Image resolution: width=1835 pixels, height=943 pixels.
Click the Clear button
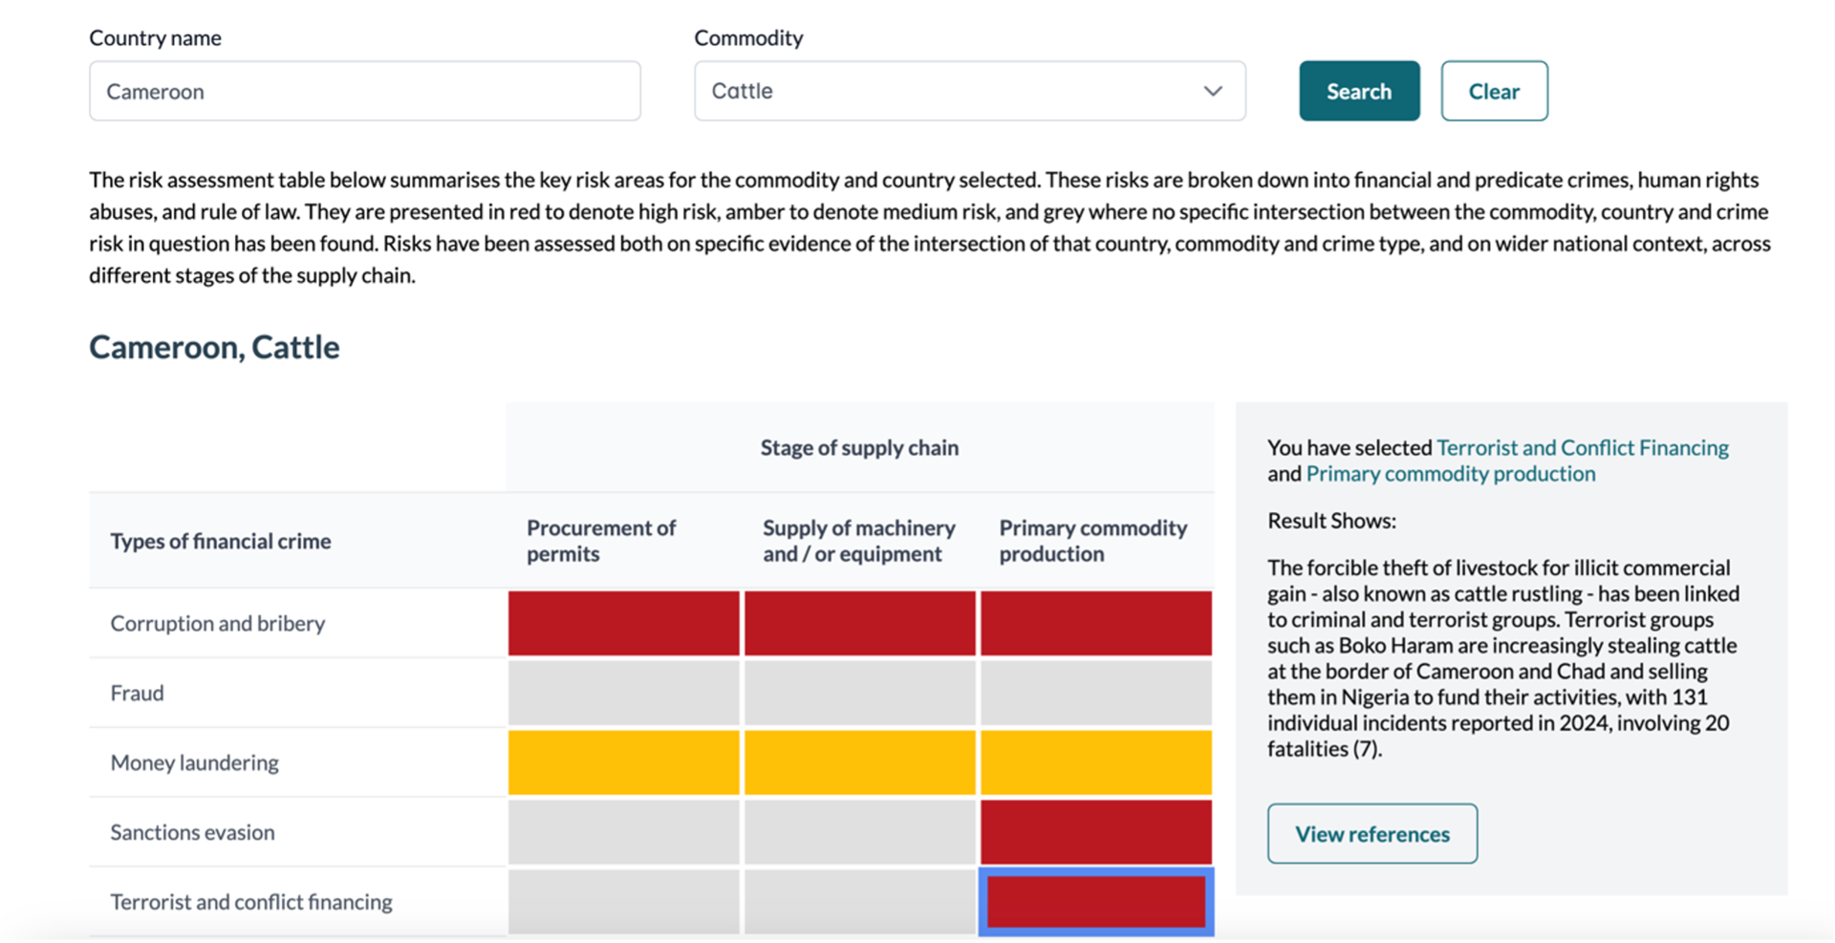coord(1494,92)
